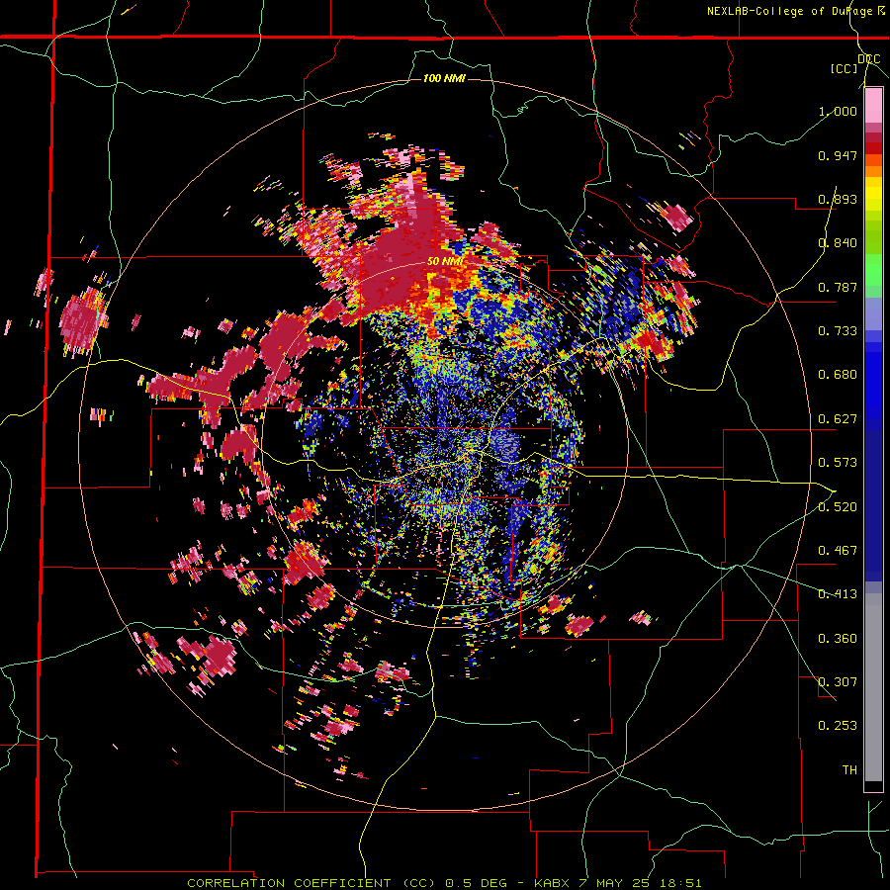Click the DCC label above the color bar
Screen dimensions: 890x890
click(x=868, y=59)
